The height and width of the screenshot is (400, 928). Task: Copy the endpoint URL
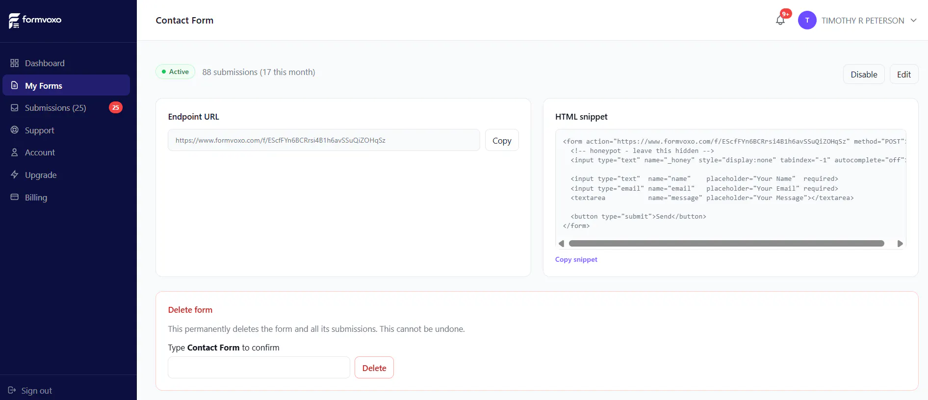point(502,140)
